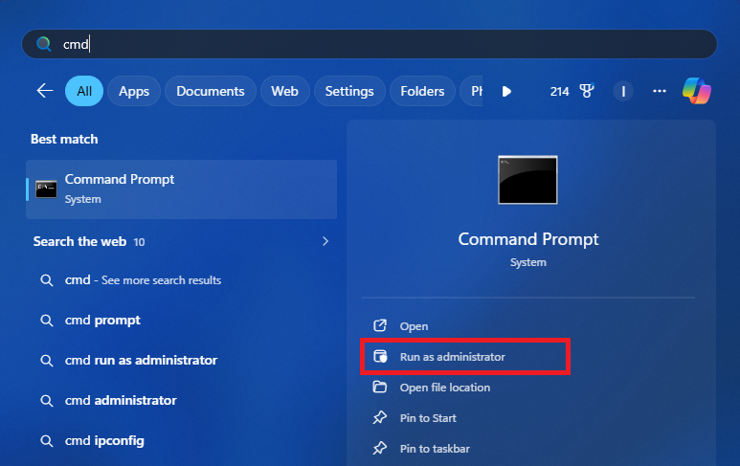Open the three-dot more options menu
The width and height of the screenshot is (740, 466).
point(659,91)
